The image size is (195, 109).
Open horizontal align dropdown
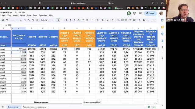pyautogui.click(x=98, y=20)
